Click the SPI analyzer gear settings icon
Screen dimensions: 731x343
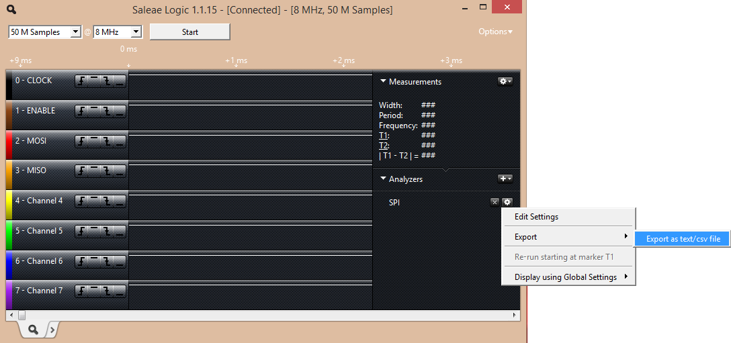coord(507,202)
